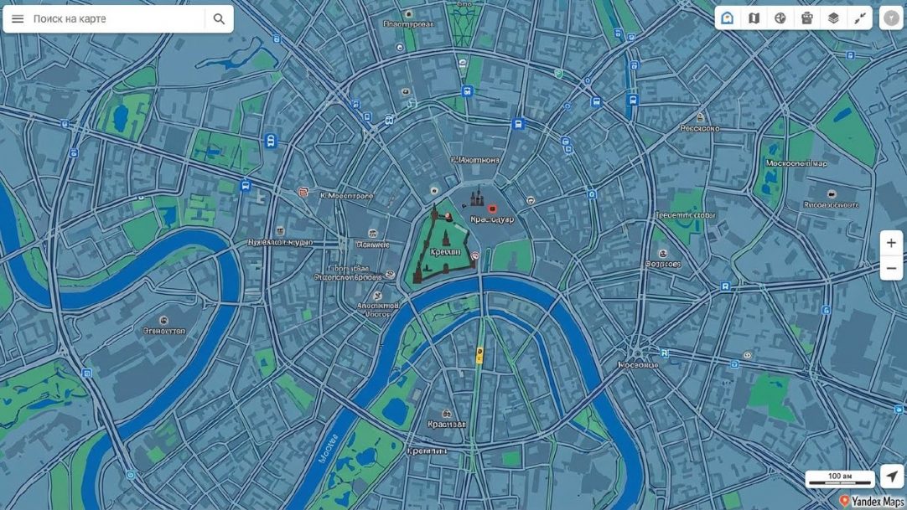Image resolution: width=907 pixels, height=510 pixels.
Task: Click the globe icon in the toolbar
Action: pos(780,18)
